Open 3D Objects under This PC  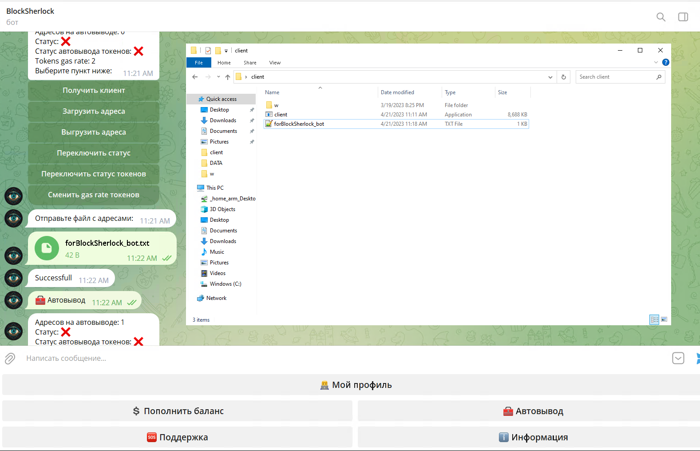(x=222, y=209)
